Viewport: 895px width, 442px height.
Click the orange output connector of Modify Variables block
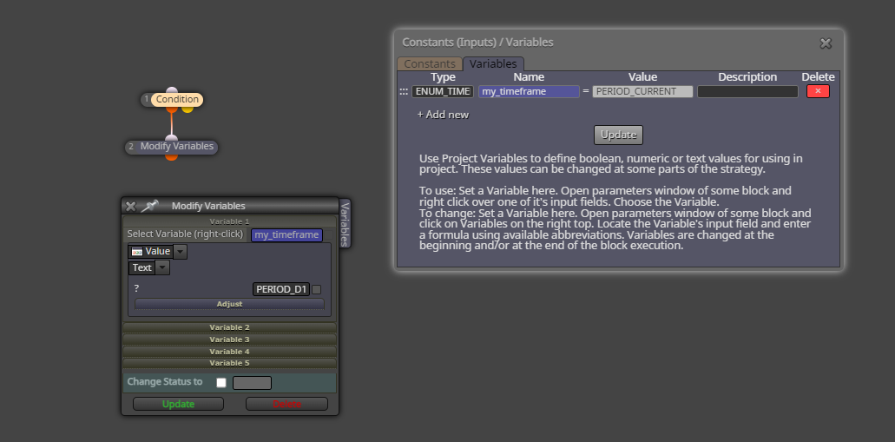171,156
